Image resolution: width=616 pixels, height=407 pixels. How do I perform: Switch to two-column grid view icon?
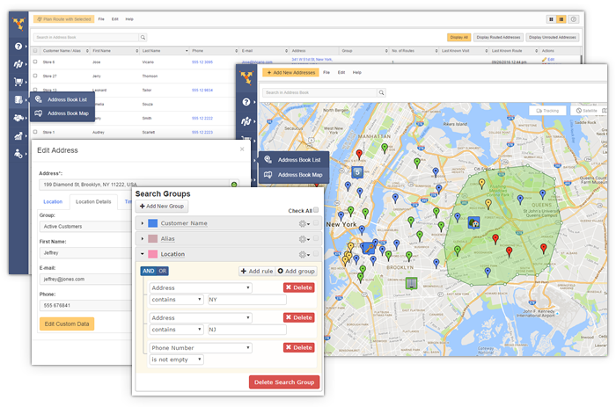551,19
